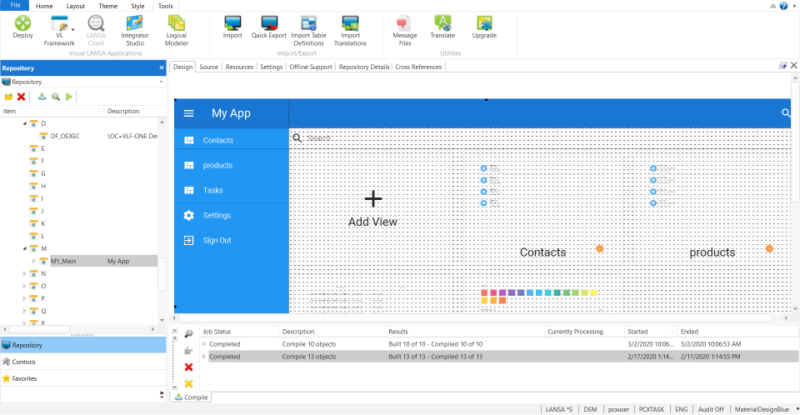Click the magnifier icon in Compile panel
The image size is (800, 415).
coord(189,333)
